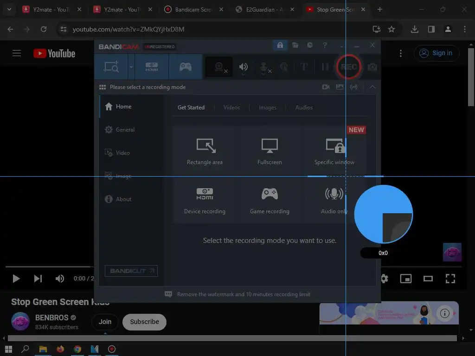Image resolution: width=475 pixels, height=356 pixels.
Task: Open About in Bandicam sidebar
Action: (x=131, y=199)
